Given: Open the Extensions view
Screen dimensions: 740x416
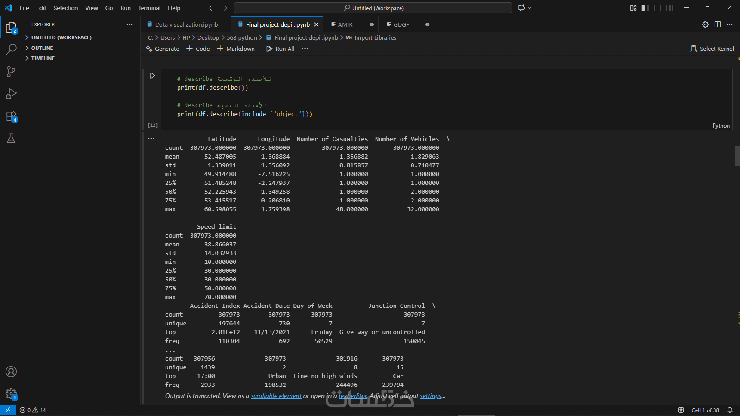Looking at the screenshot, I should point(11,116).
